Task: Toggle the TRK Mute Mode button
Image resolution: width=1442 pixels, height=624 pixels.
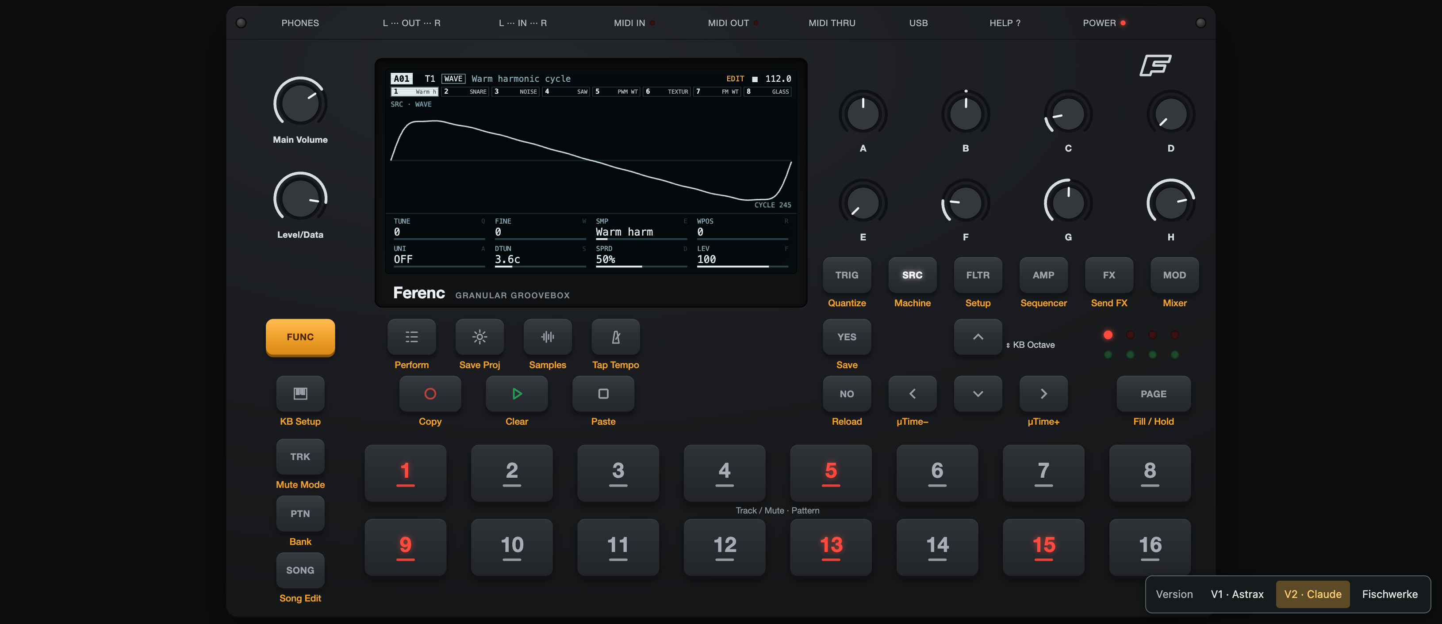Action: [300, 457]
